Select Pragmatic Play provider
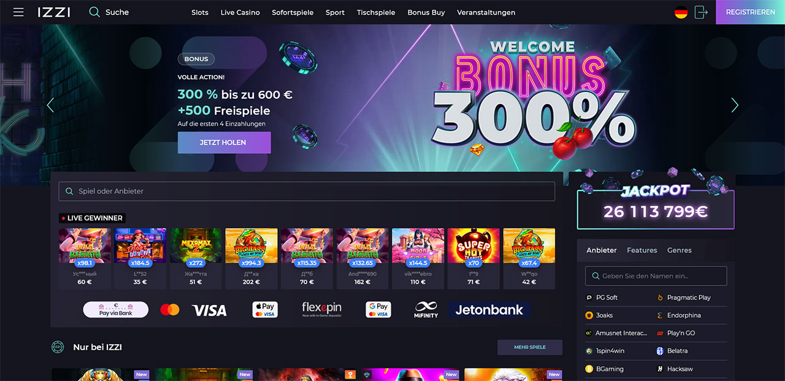 pos(689,298)
